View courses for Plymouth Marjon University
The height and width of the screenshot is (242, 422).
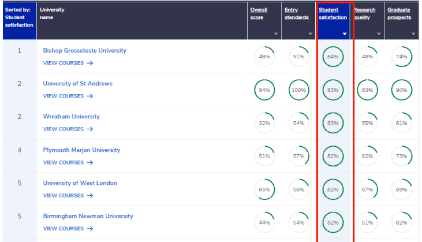point(68,163)
